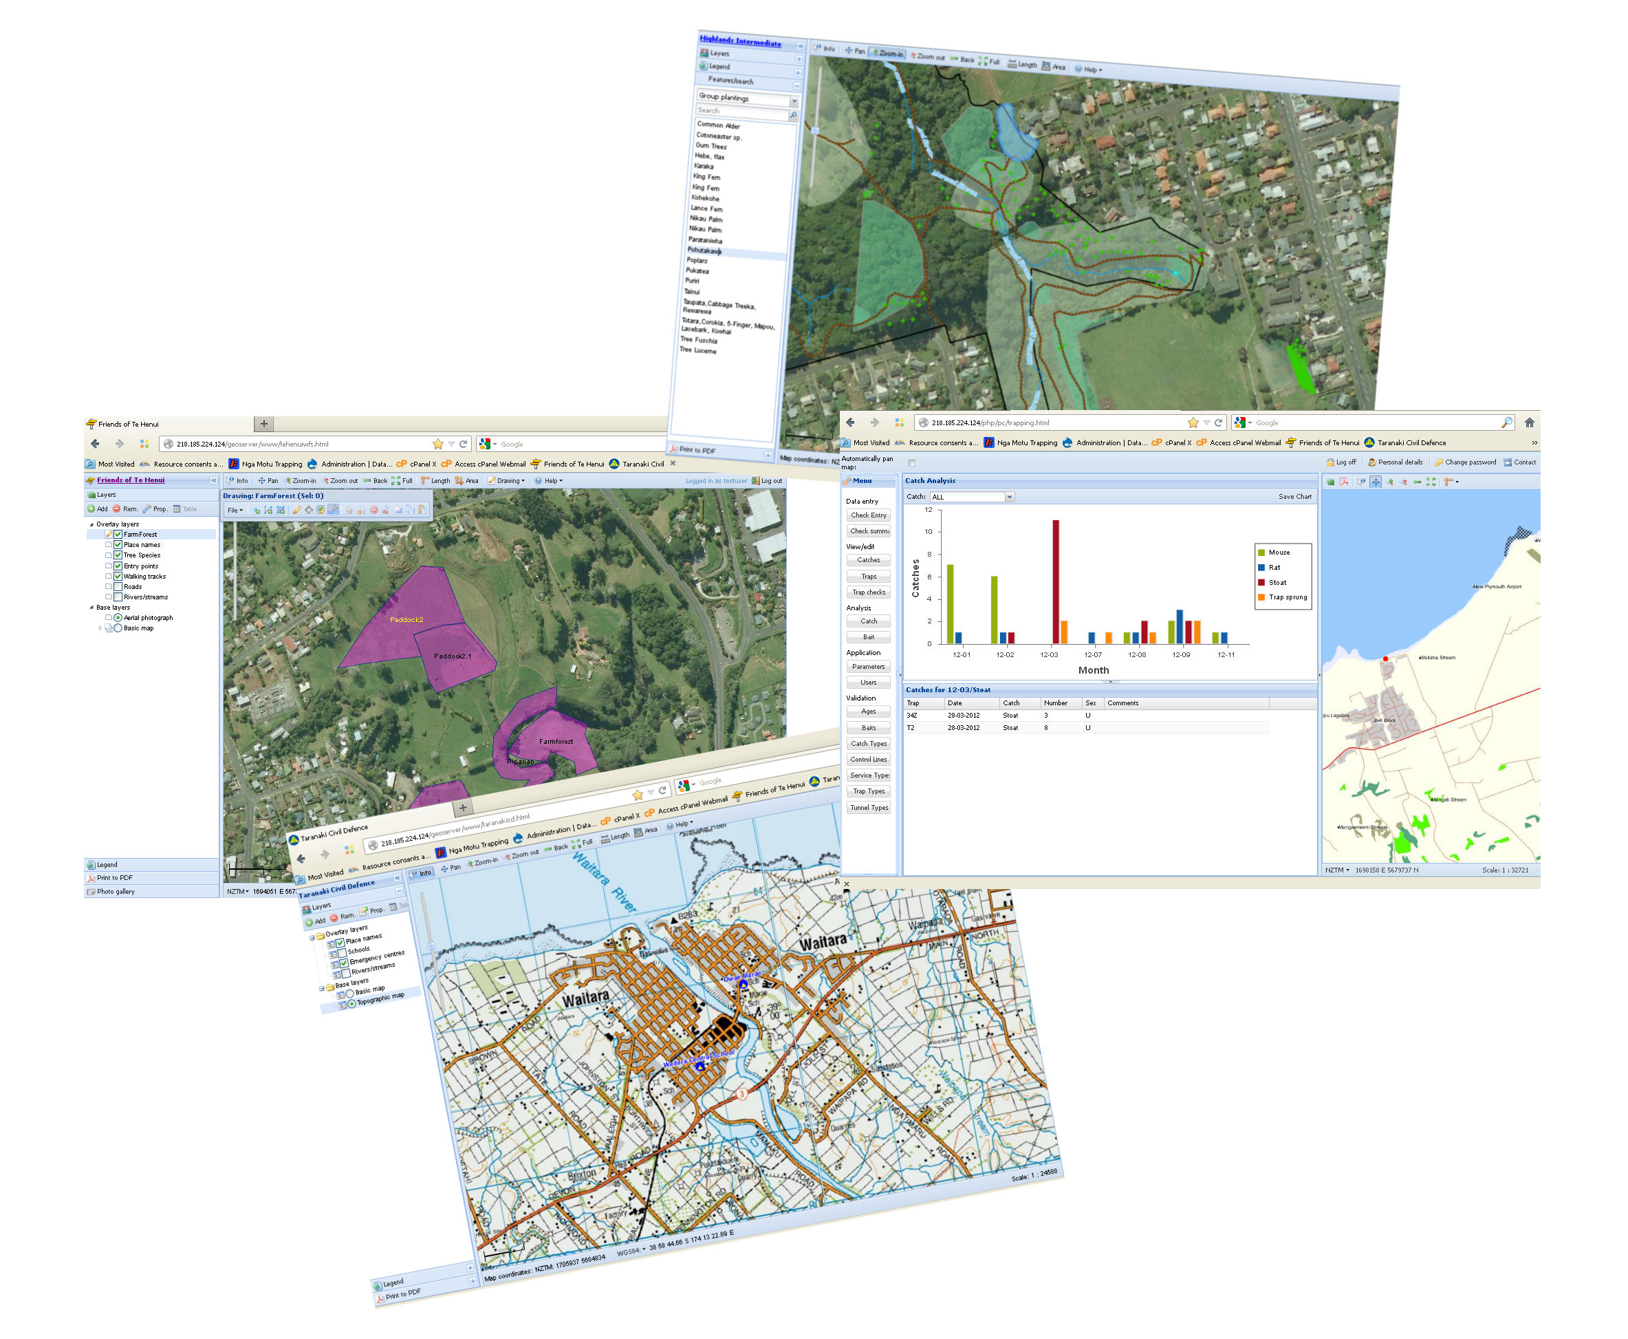This screenshot has height=1339, width=1628.
Task: Click the Prop. wrench icon in Layers panel
Action: click(x=147, y=509)
